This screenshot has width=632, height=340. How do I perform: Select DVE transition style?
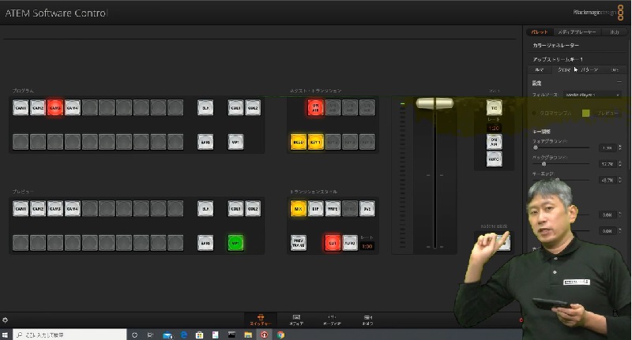(x=367, y=209)
